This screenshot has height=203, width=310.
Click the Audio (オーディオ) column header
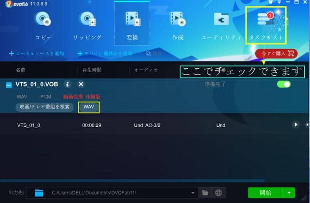(x=146, y=70)
